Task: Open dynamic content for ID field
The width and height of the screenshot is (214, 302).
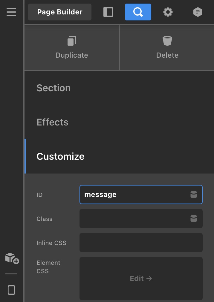Action: [x=194, y=195]
